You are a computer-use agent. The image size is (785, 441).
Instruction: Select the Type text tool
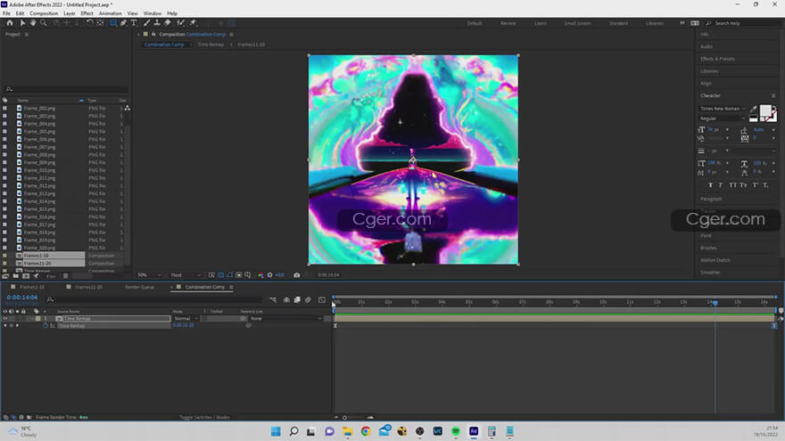coord(134,23)
